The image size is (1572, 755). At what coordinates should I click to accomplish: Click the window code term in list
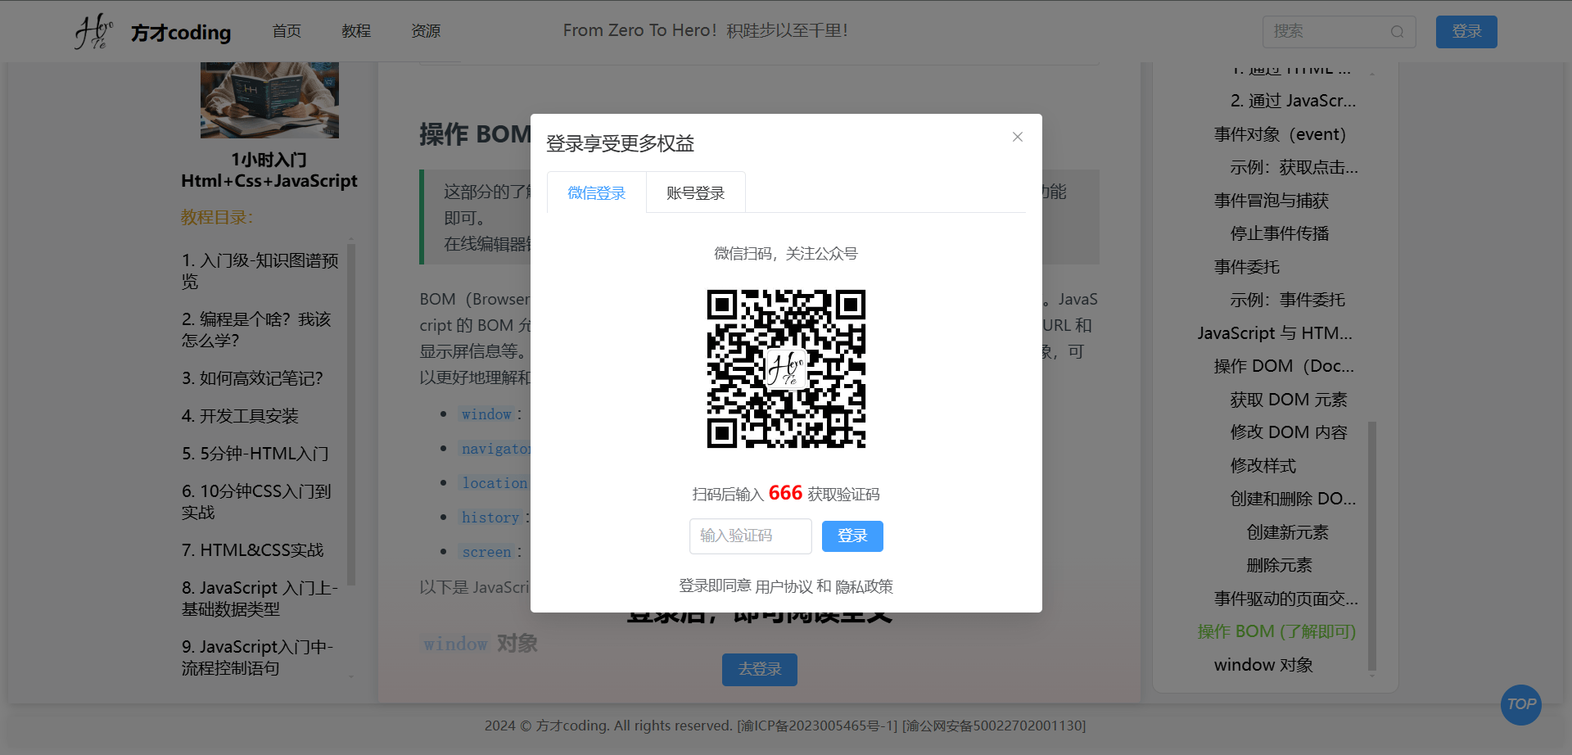click(486, 414)
